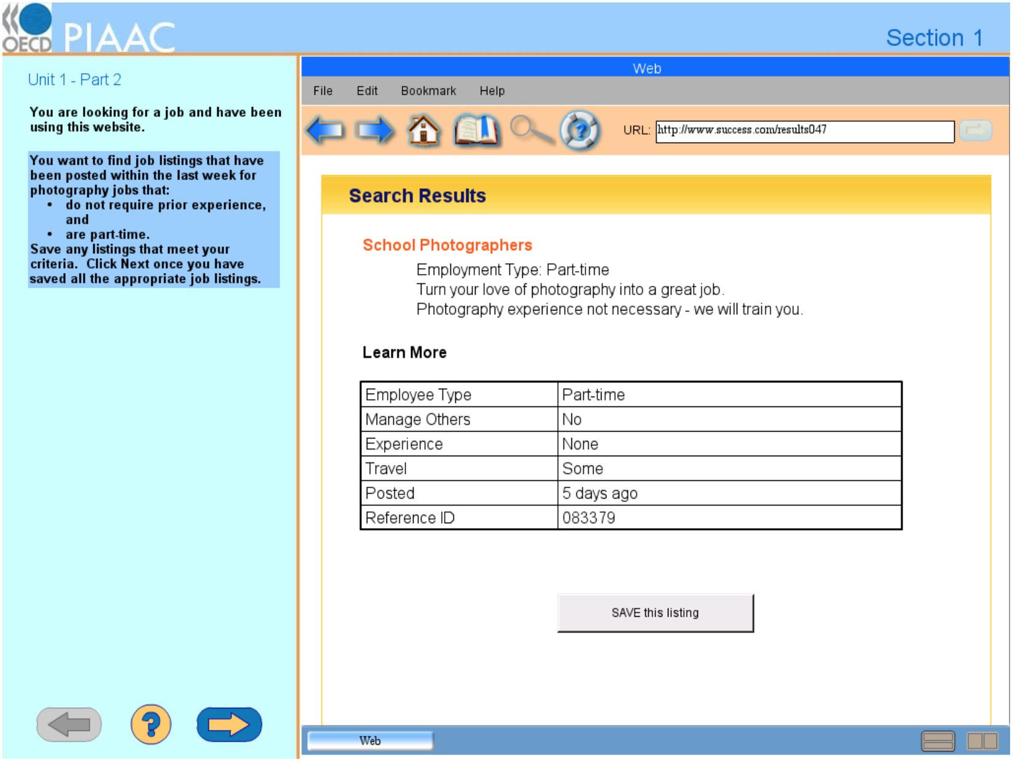This screenshot has width=1015, height=760.
Task: Click the 'Manage Others' table cell
Action: (459, 419)
